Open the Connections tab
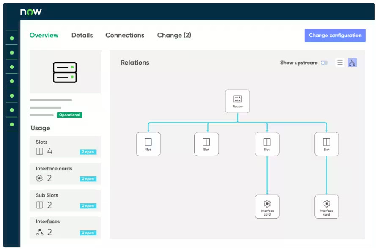379x249 pixels. point(125,35)
